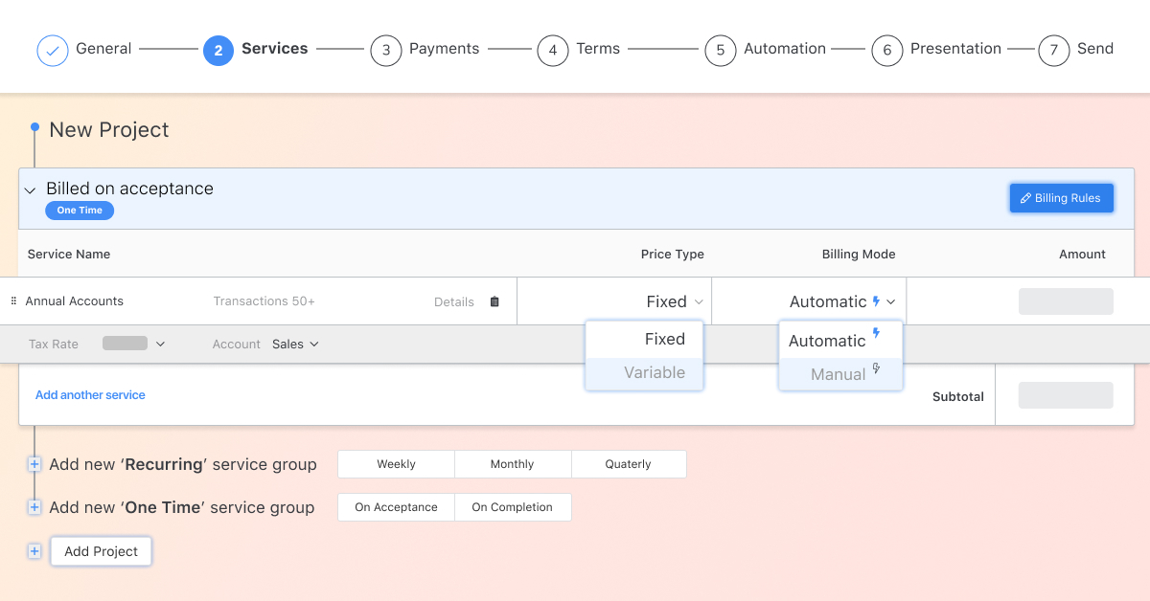
Task: Delete Annual Accounts service with trash icon
Action: coord(494,301)
